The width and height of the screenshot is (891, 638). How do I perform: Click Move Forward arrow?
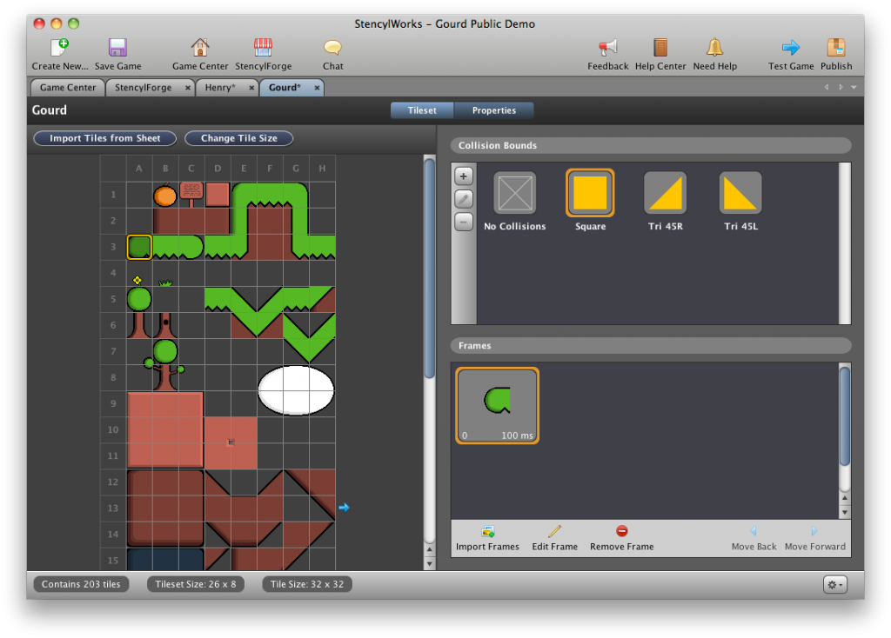(814, 531)
